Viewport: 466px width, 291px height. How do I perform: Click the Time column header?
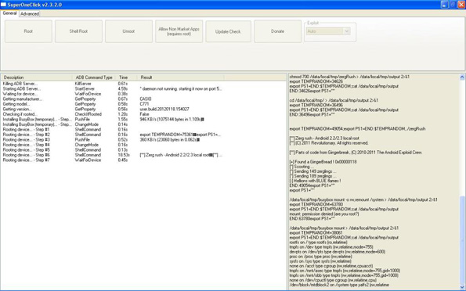coord(126,77)
